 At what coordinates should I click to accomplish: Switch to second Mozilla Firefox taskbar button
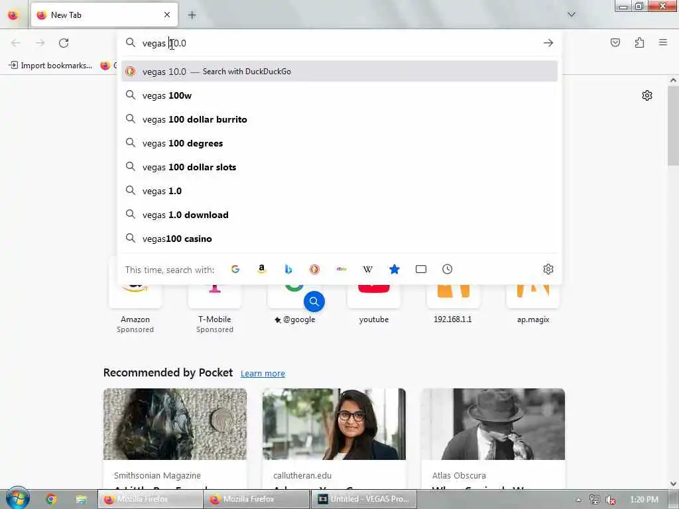tap(257, 499)
